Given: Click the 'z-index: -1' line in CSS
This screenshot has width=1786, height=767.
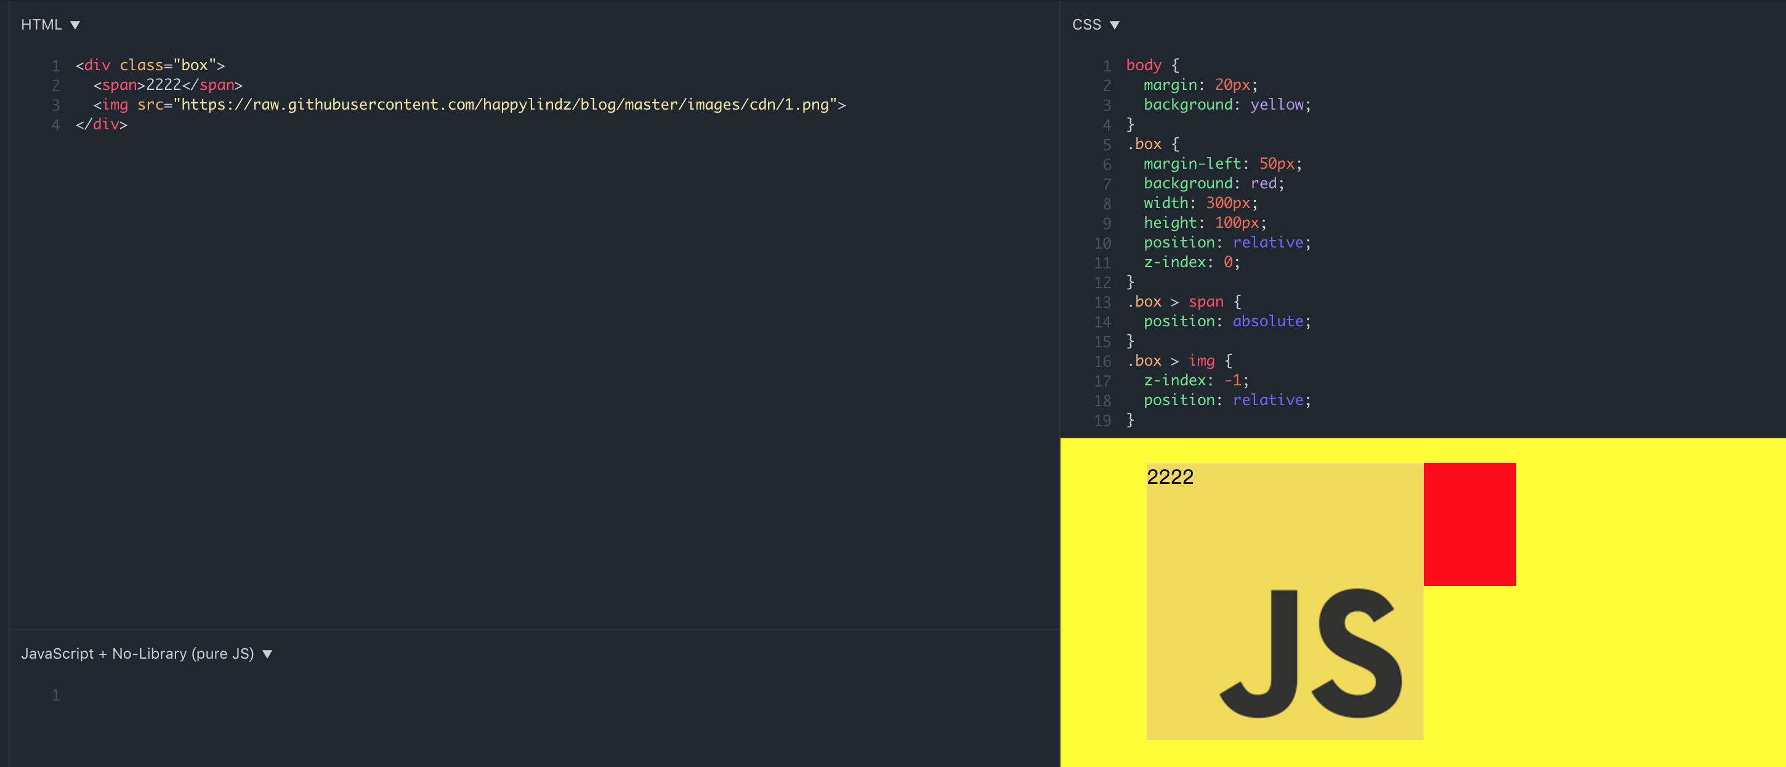Looking at the screenshot, I should click(1195, 380).
